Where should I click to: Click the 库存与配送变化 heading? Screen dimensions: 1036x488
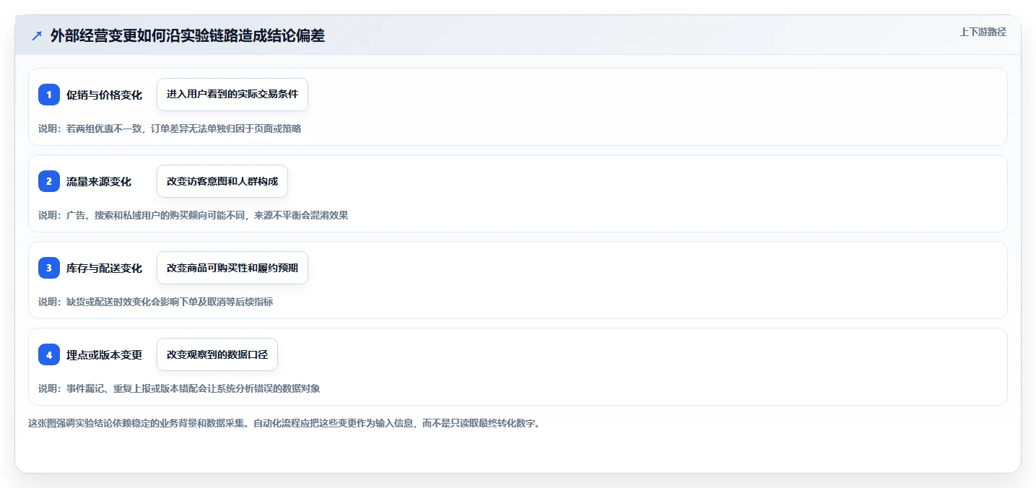pyautogui.click(x=105, y=268)
